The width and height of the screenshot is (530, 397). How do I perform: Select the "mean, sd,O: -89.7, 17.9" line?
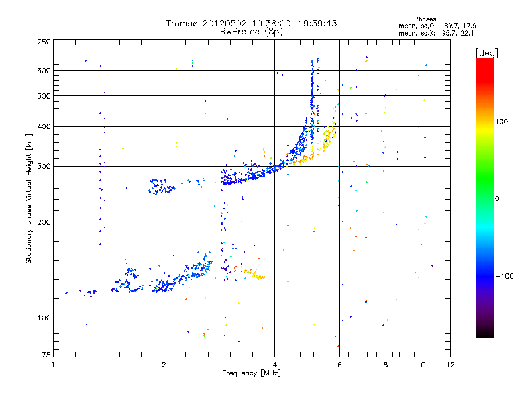(x=437, y=26)
